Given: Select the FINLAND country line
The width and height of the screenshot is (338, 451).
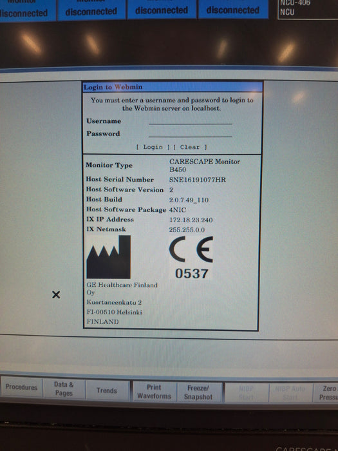Looking at the screenshot, I should coord(102,321).
